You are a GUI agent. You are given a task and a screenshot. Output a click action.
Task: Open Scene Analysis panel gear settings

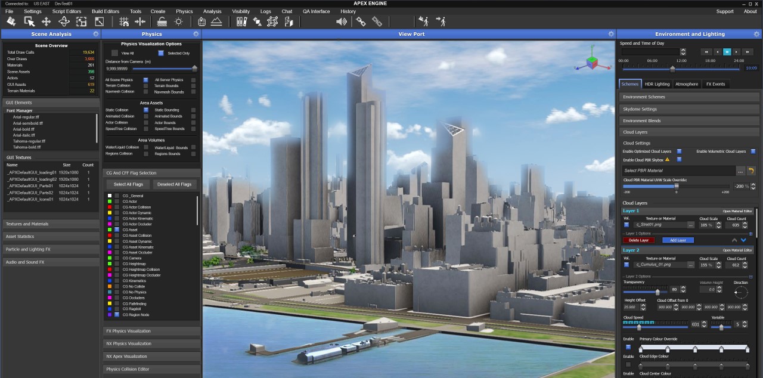(x=96, y=34)
